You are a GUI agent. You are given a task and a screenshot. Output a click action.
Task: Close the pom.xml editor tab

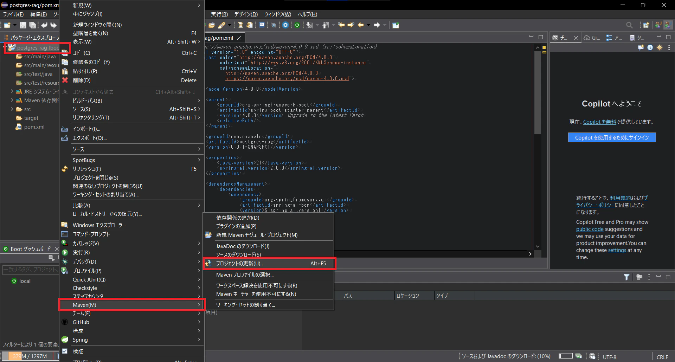[x=239, y=38]
